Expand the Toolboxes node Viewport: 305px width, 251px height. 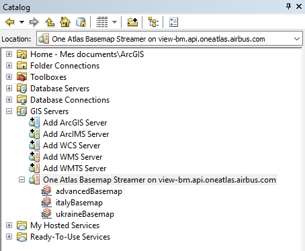point(9,77)
